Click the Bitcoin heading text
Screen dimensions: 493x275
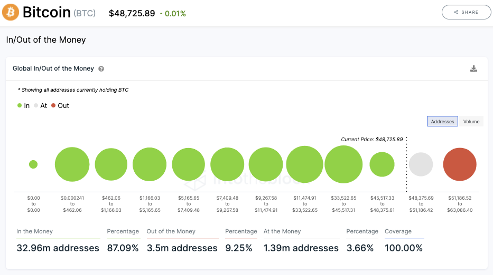click(x=46, y=13)
